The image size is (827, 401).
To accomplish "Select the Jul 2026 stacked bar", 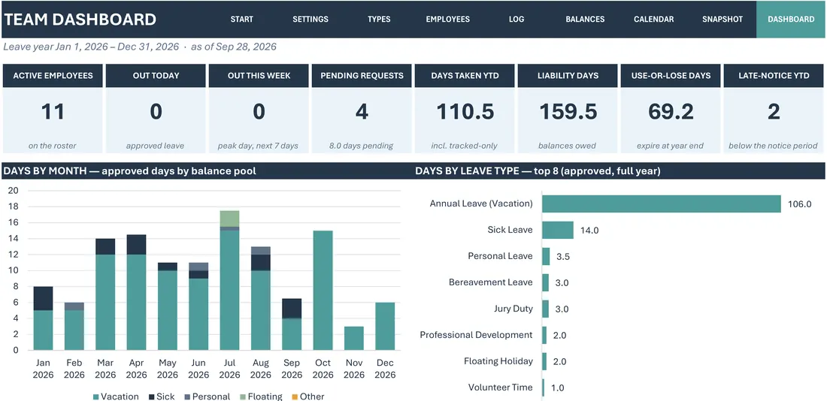I will 229,280.
